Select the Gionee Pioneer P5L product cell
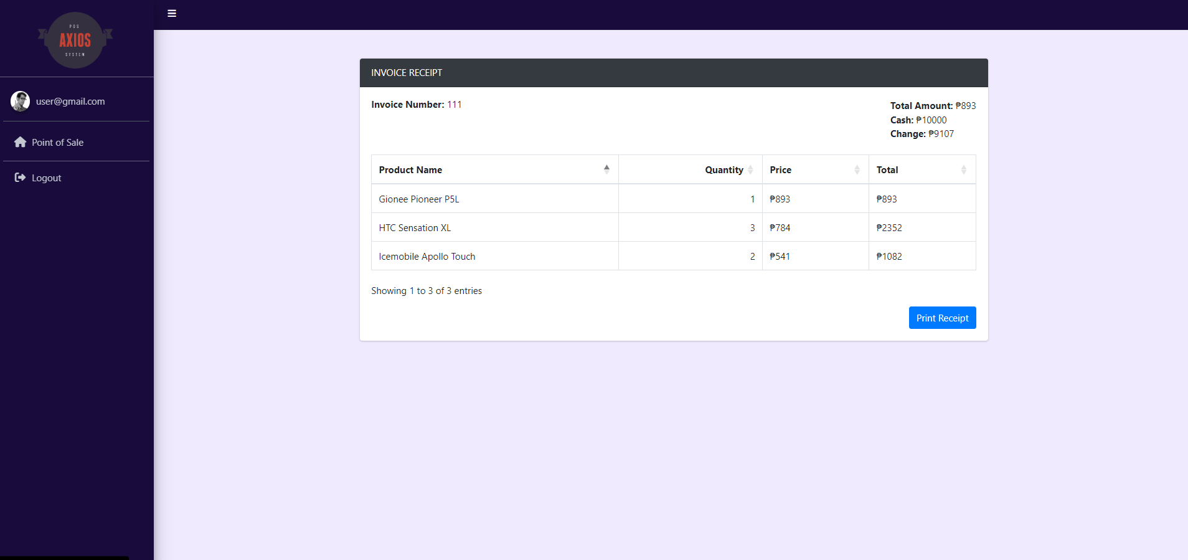Image resolution: width=1188 pixels, height=560 pixels. pyautogui.click(x=494, y=199)
